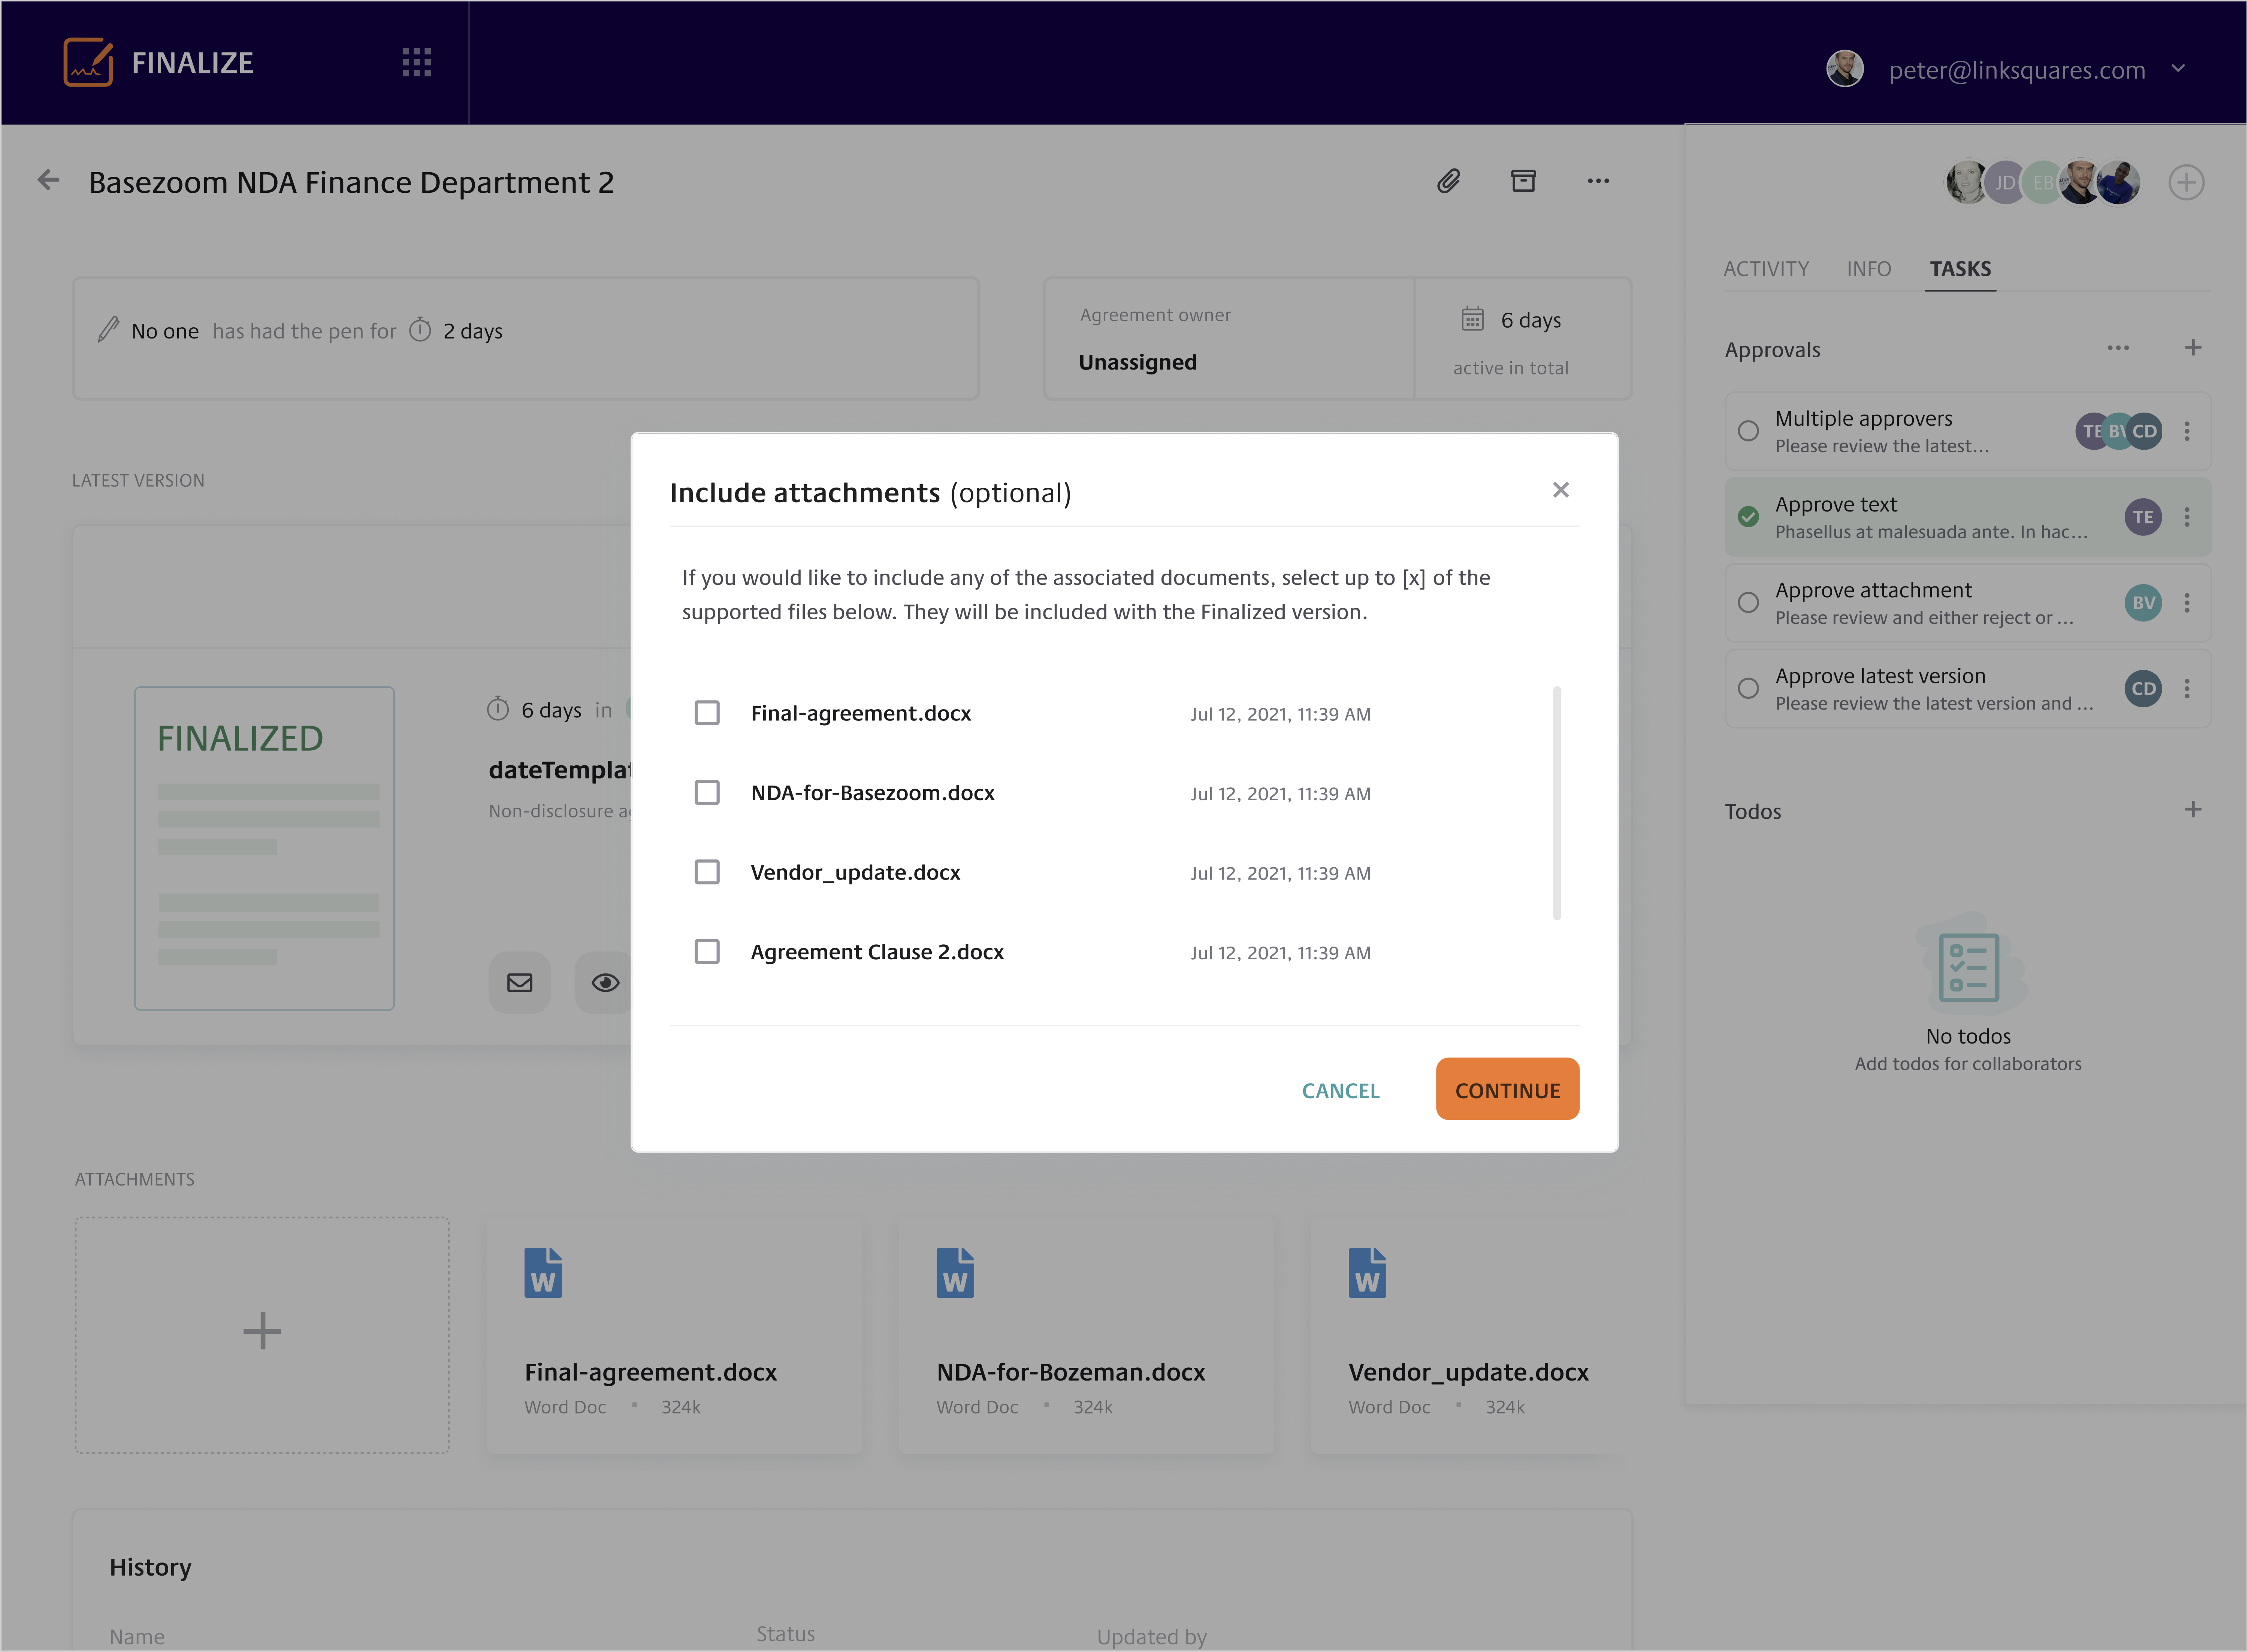Click the NDA-for-Basezoom.docx name in dialog
Image resolution: width=2248 pixels, height=1652 pixels.
coord(872,793)
